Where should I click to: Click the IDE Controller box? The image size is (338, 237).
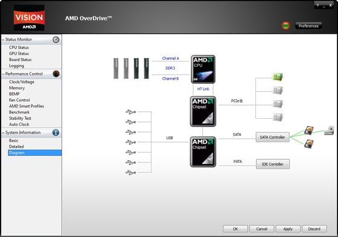pos(273,164)
